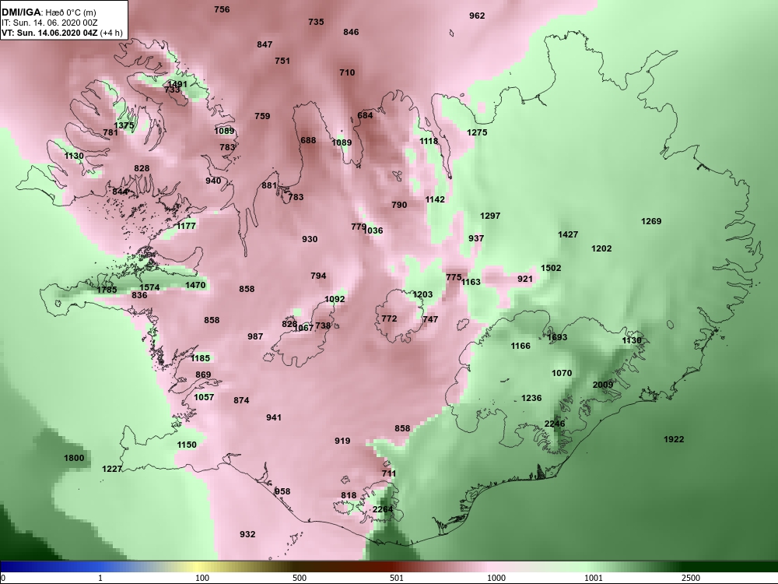Viewport: 778px width, 584px height.
Task: Click the map value 1118
Action: pyautogui.click(x=429, y=141)
